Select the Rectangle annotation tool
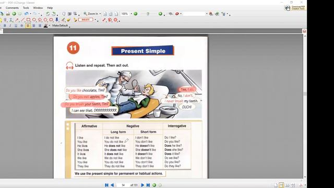 28,20
